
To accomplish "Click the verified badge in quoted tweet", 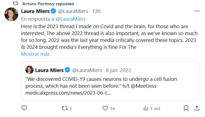I will pyautogui.click(x=67, y=70).
